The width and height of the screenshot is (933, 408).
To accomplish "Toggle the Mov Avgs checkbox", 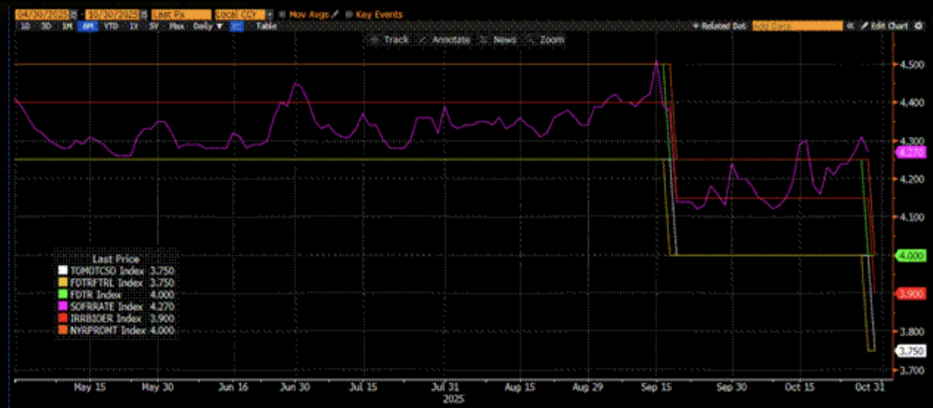I will click(x=282, y=14).
